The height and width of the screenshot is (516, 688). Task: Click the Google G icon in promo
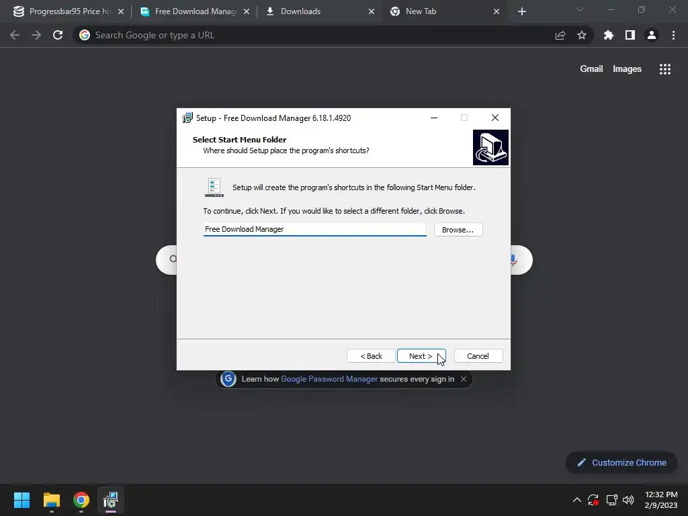tap(228, 379)
